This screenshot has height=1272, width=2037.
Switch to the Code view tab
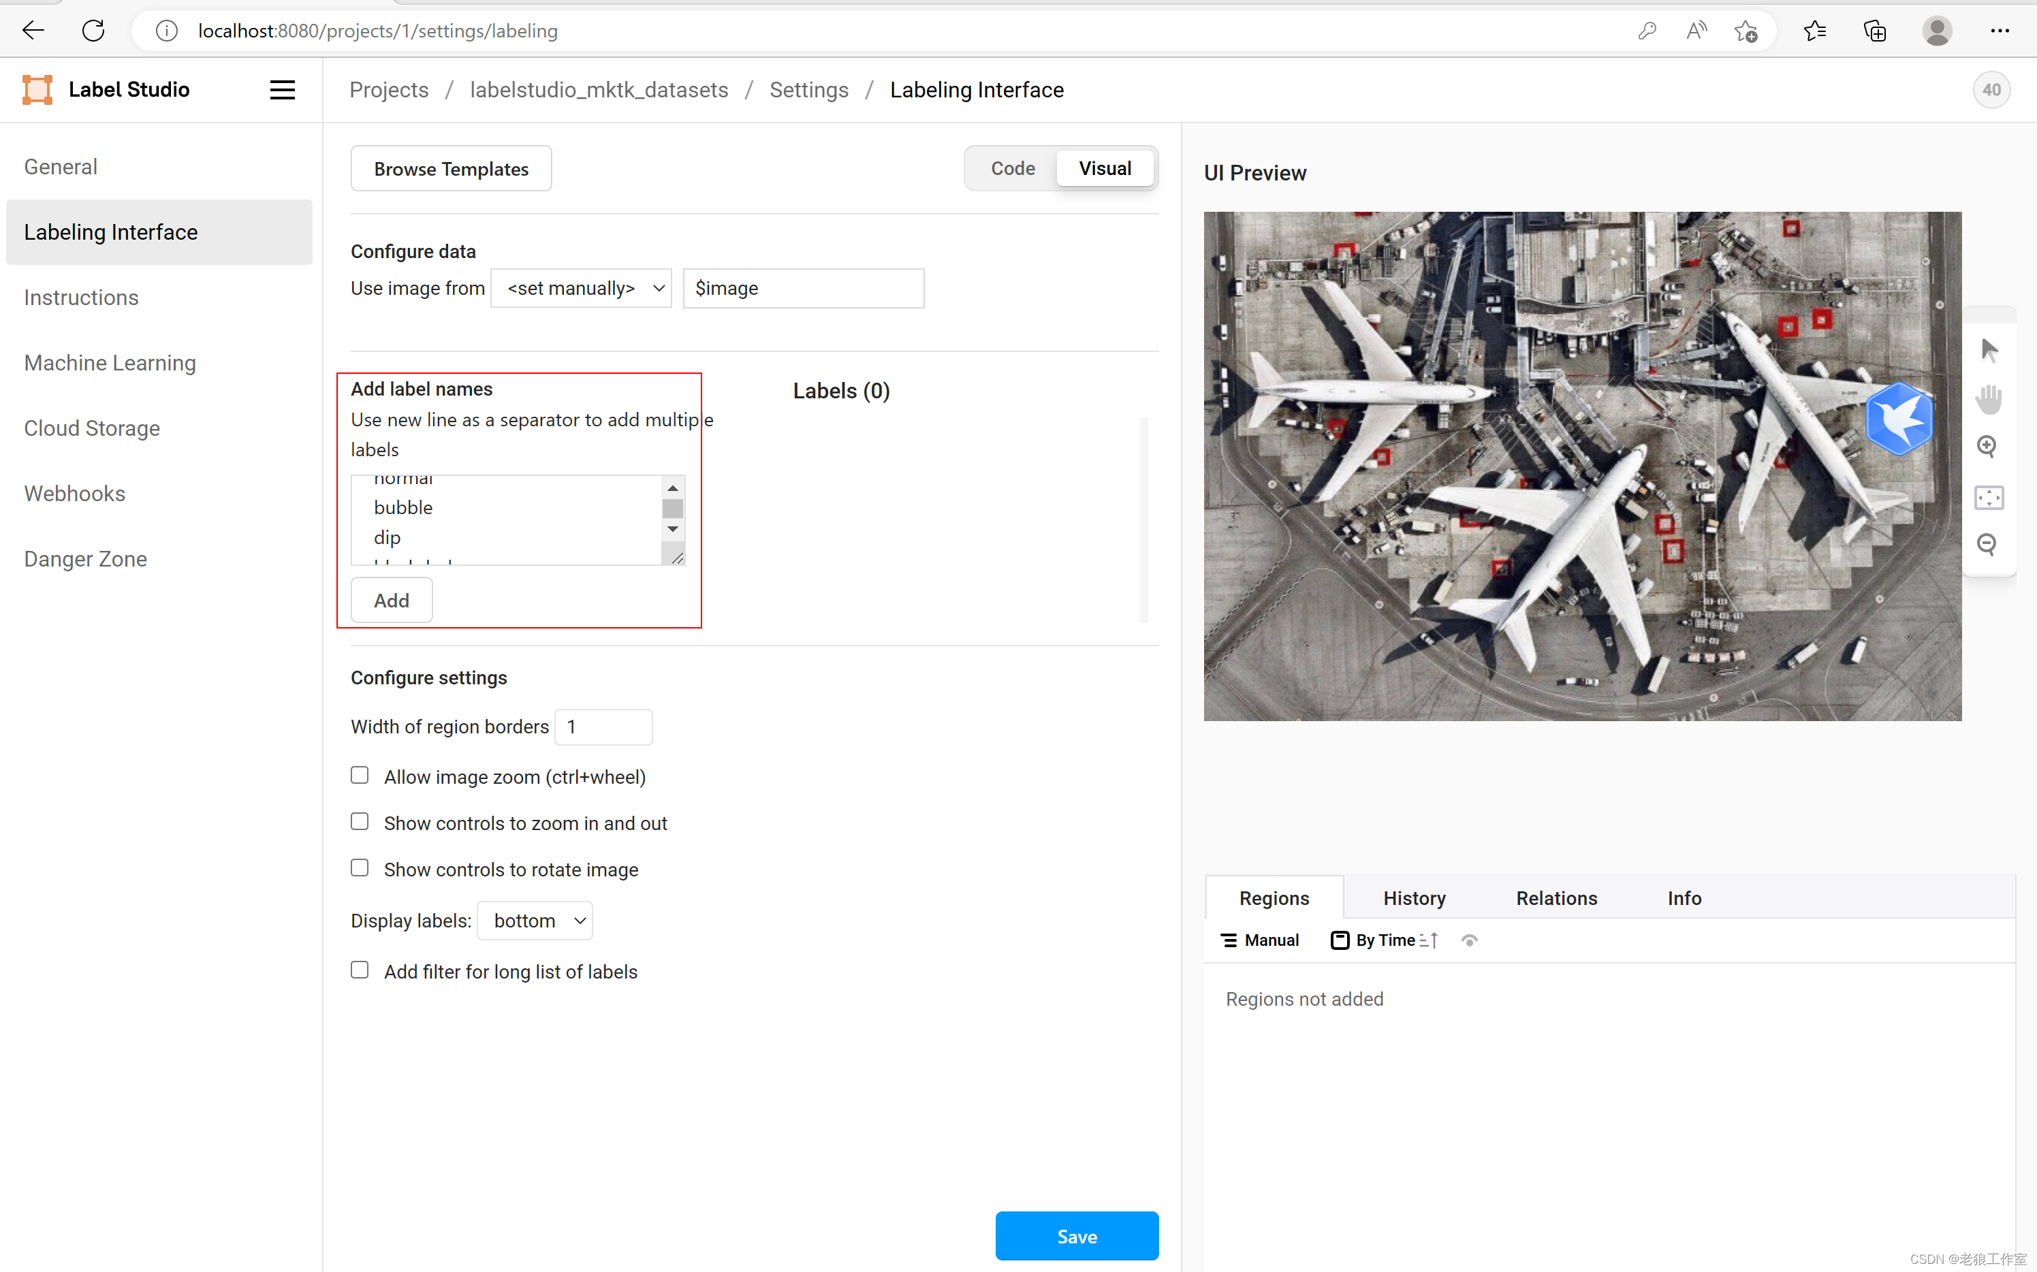1012,168
